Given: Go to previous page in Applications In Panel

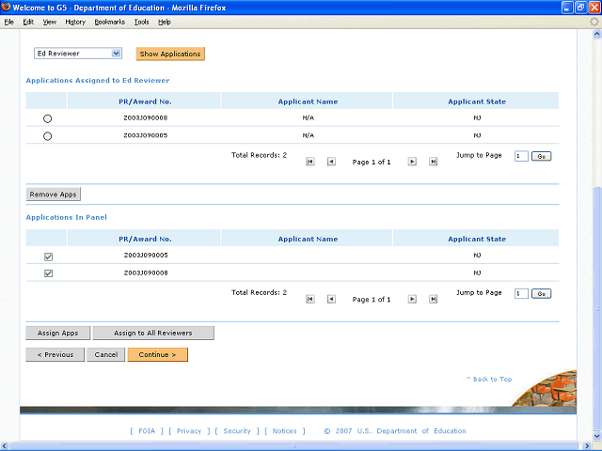Looking at the screenshot, I should [331, 299].
